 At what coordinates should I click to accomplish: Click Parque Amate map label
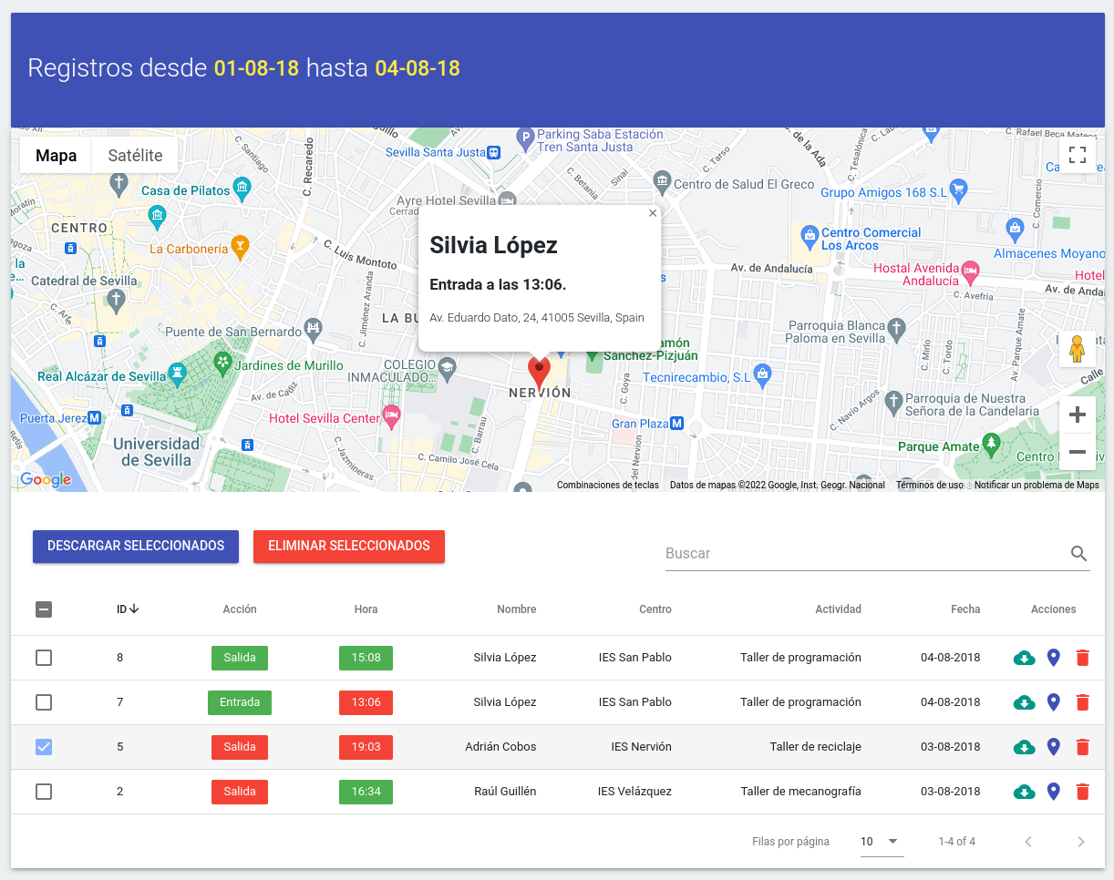coord(938,446)
